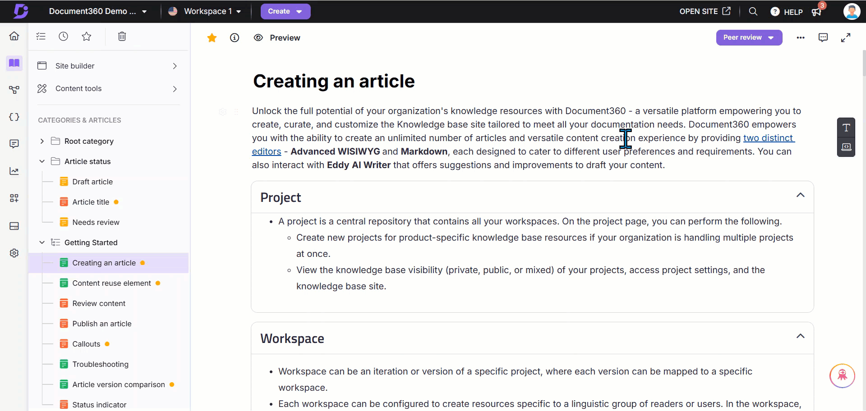This screenshot has height=411, width=866.
Task: Click the block settings gear beside paragraph
Action: coord(222,112)
